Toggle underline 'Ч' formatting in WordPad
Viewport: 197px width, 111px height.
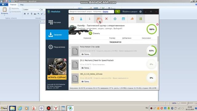point(31,14)
